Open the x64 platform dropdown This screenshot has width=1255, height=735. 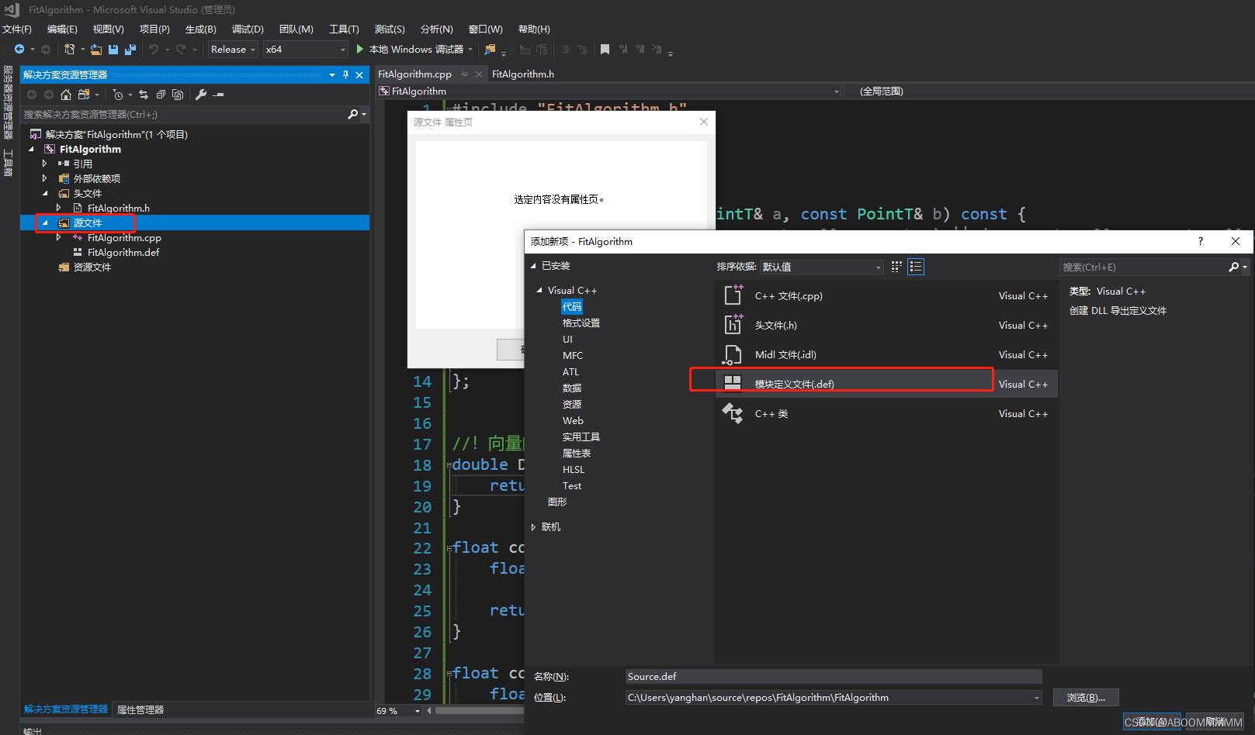306,49
